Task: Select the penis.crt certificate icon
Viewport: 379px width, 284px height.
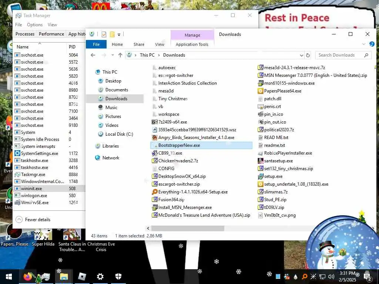Action: (260, 106)
